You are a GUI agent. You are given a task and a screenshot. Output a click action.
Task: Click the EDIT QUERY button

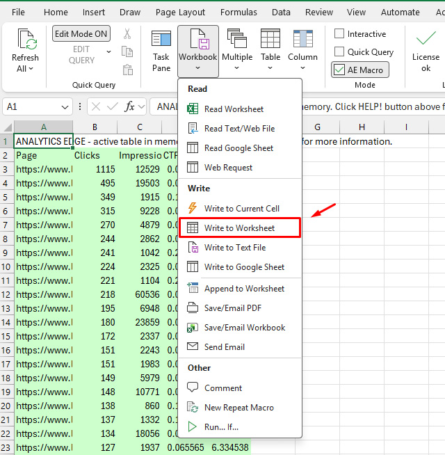pyautogui.click(x=81, y=55)
